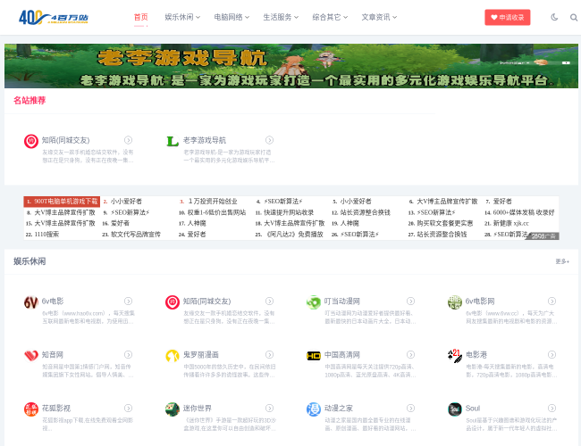The height and width of the screenshot is (446, 581).
Task: Click the 申请收录 button
Action: 508,17
